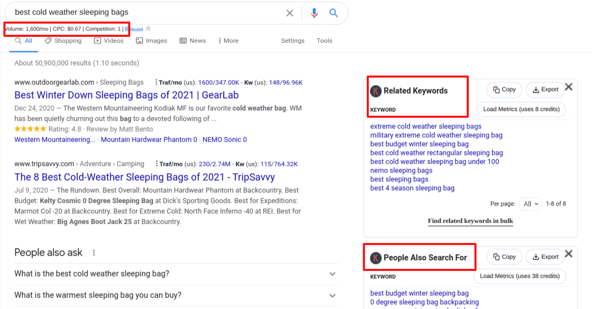This screenshot has width=592, height=309.
Task: Open keyword '0 degree sleeping bag backpacking'
Action: (x=424, y=302)
